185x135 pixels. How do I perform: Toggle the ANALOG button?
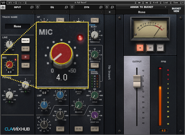(26, 41)
